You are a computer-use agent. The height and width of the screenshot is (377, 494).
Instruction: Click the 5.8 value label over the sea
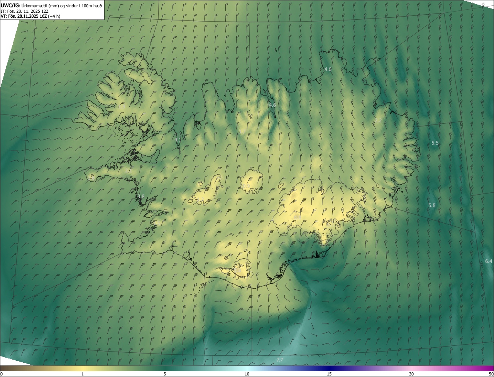[432, 205]
